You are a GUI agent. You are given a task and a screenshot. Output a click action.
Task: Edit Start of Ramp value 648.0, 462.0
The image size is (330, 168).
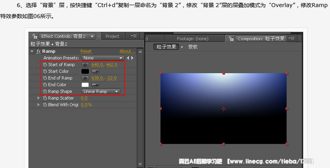point(104,65)
